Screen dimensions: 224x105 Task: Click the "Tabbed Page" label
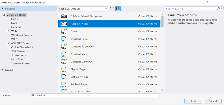point(79,84)
